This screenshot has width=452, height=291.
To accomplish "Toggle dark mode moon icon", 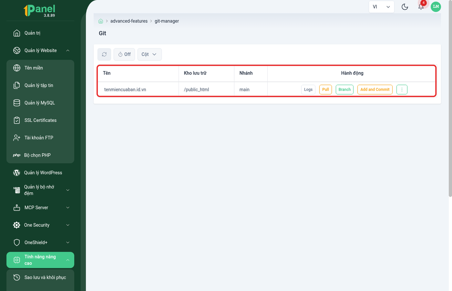I will pos(405,7).
